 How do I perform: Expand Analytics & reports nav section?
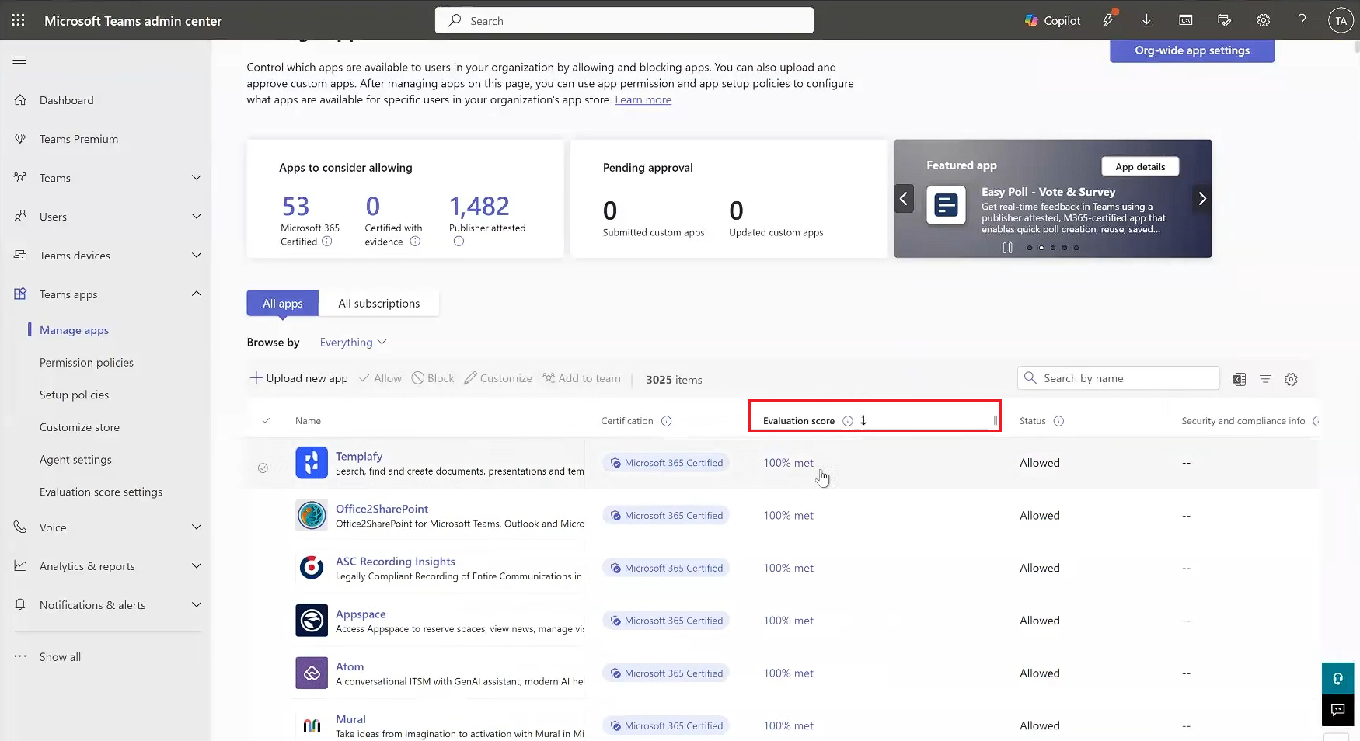click(x=197, y=566)
